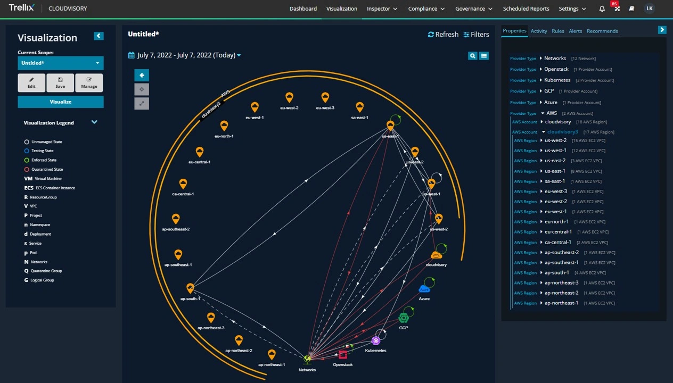
Task: Click the search magnifier icon on canvas
Action: pyautogui.click(x=472, y=55)
